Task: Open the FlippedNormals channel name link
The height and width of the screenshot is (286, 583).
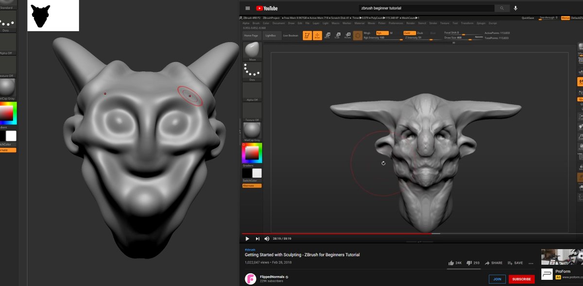Action: 272,277
